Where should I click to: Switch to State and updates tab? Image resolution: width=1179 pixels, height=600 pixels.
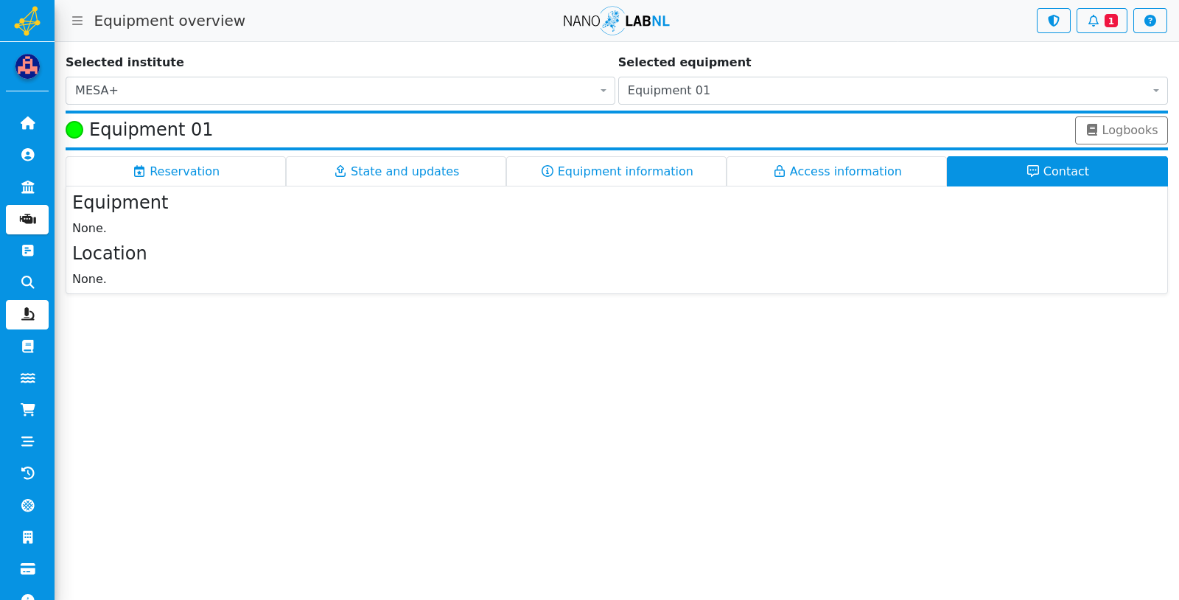pos(396,171)
